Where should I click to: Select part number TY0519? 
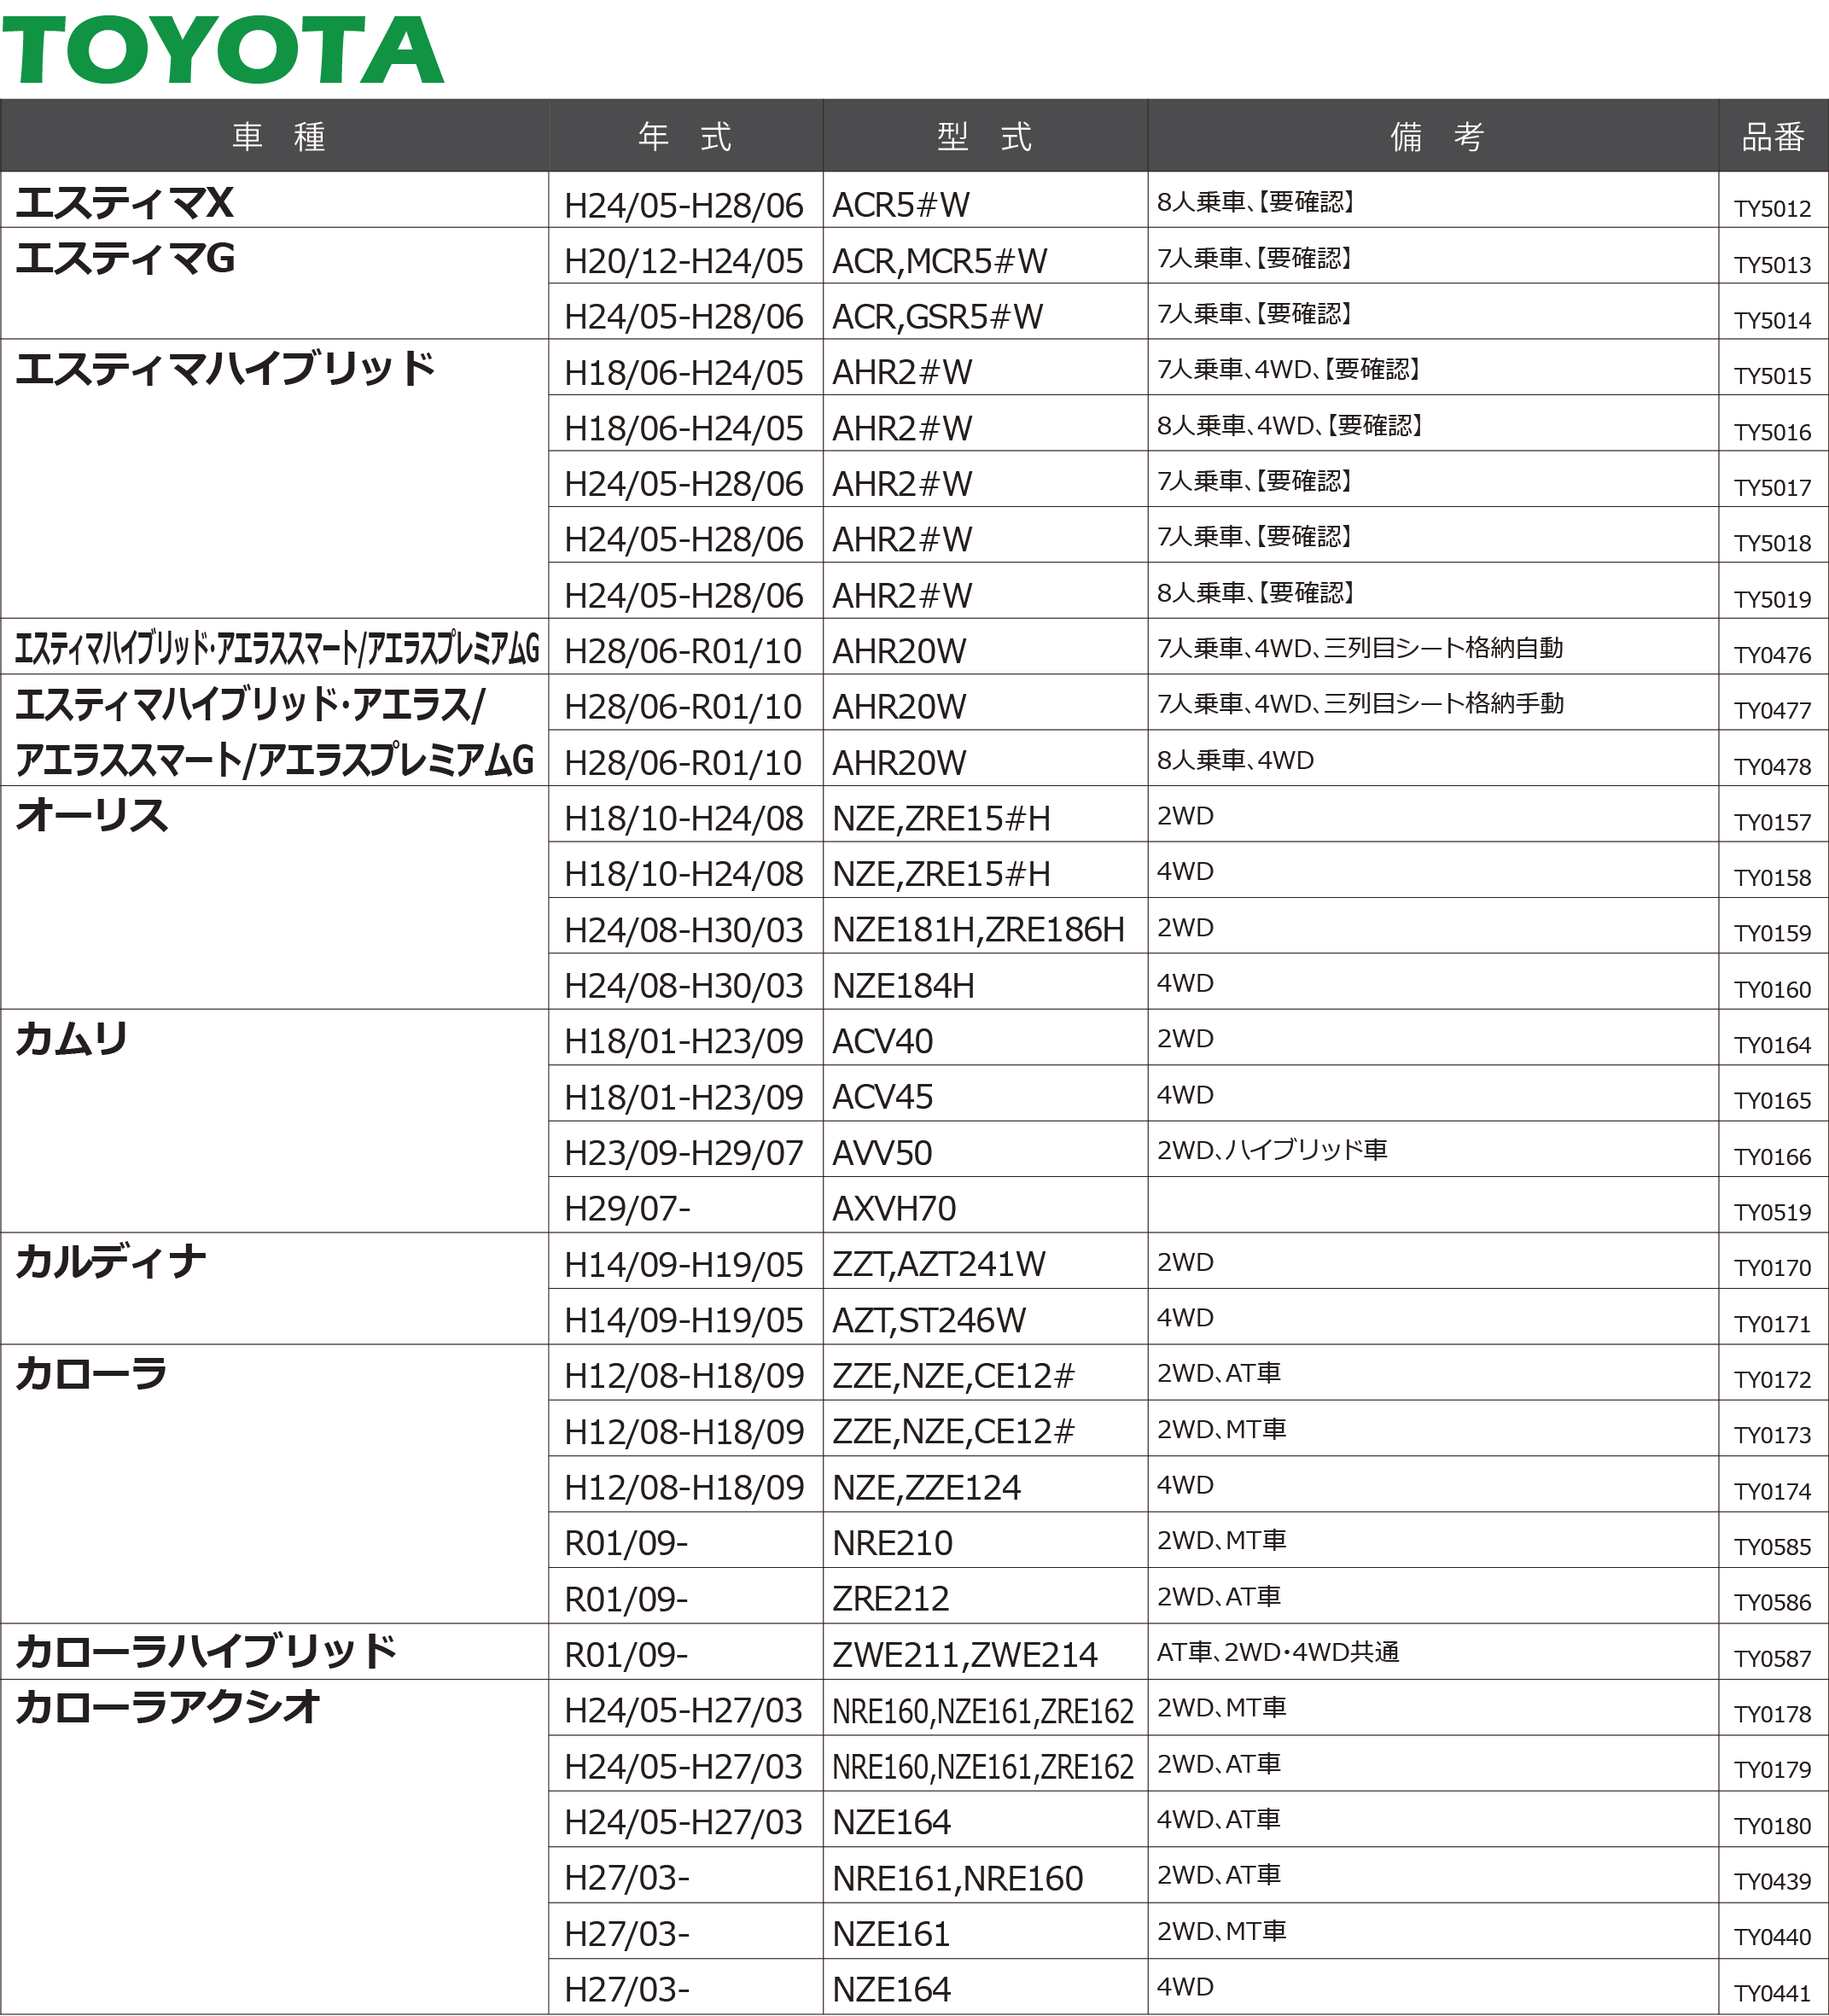coord(1772,1212)
